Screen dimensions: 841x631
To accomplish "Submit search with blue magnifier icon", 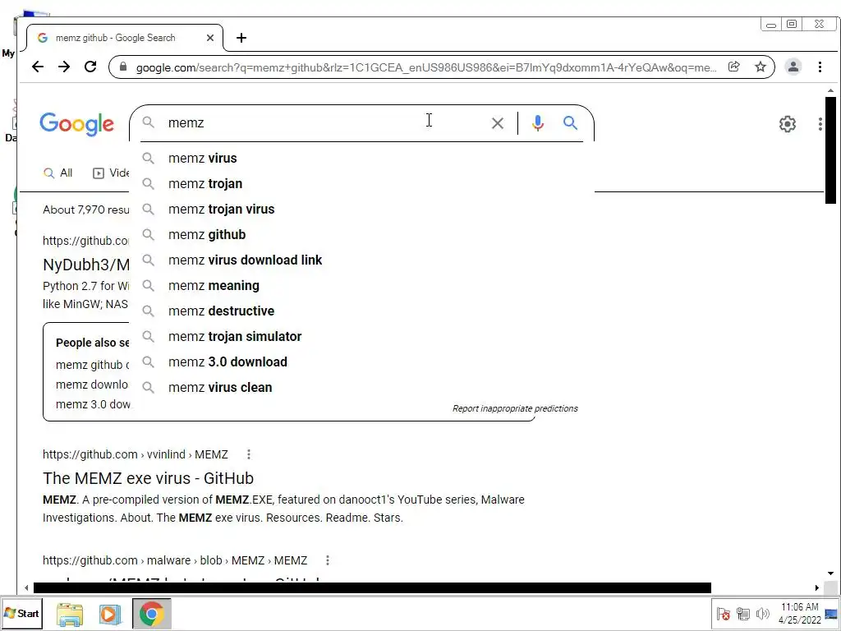I will coord(570,123).
